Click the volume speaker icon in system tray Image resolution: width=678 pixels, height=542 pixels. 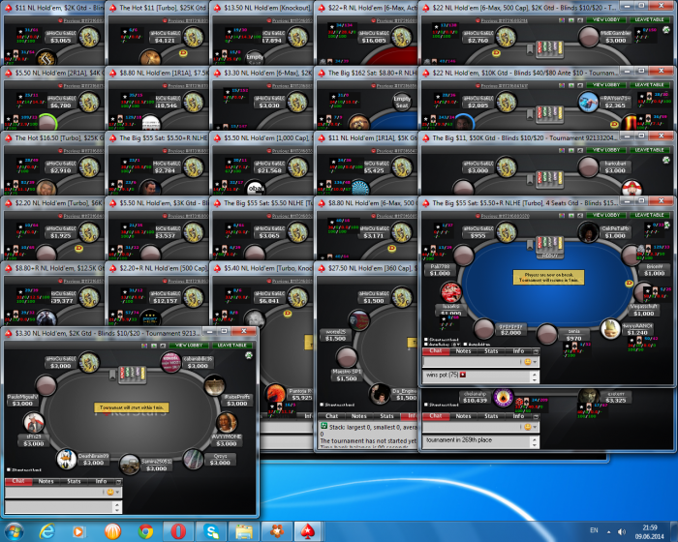[x=622, y=531]
